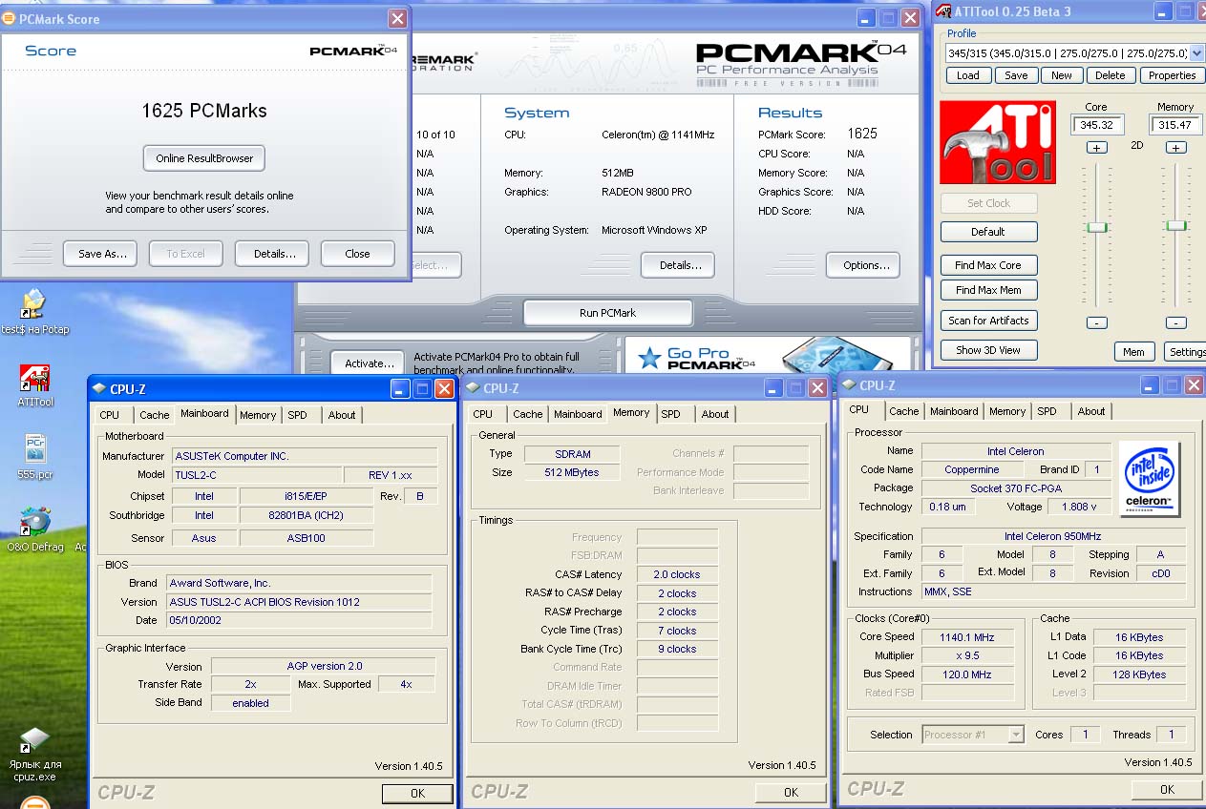Select Mainboard tab in Memory CPU-Z window
Viewport: 1206px width, 809px height.
coord(579,414)
